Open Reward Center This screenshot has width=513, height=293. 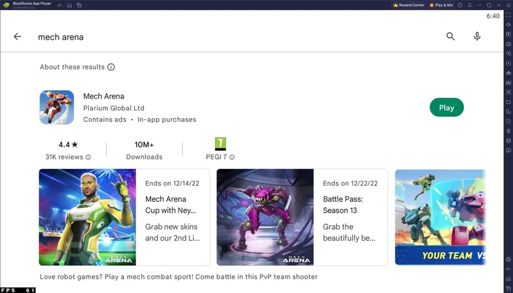coord(409,5)
